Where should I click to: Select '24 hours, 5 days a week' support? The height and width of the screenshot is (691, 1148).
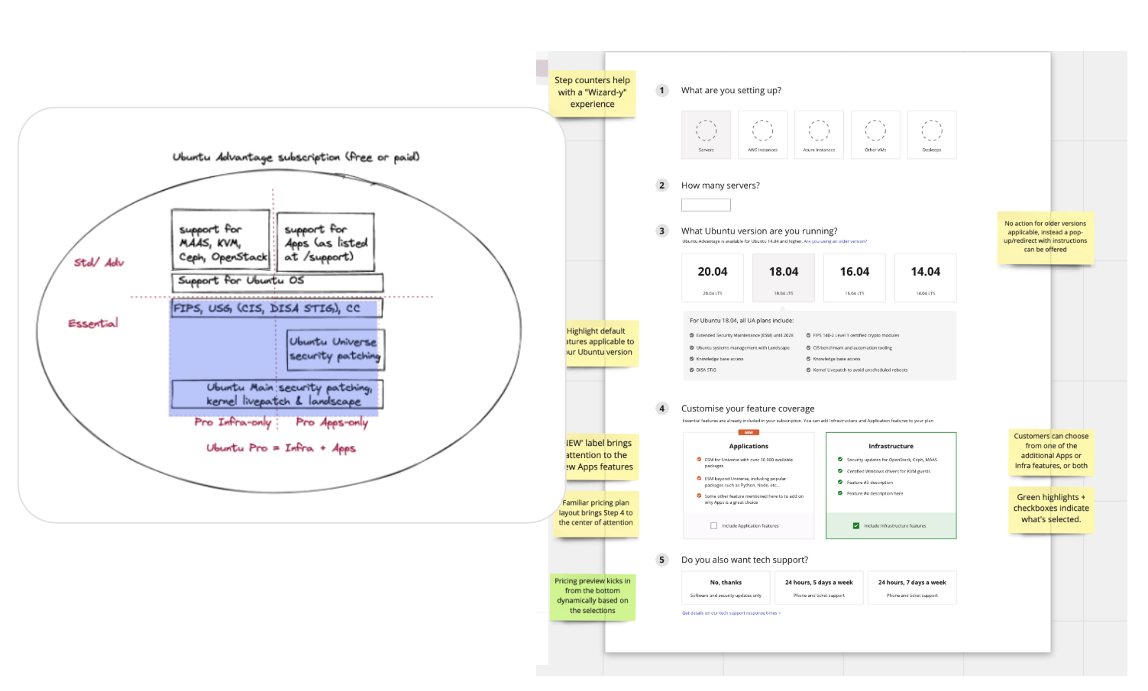[819, 588]
